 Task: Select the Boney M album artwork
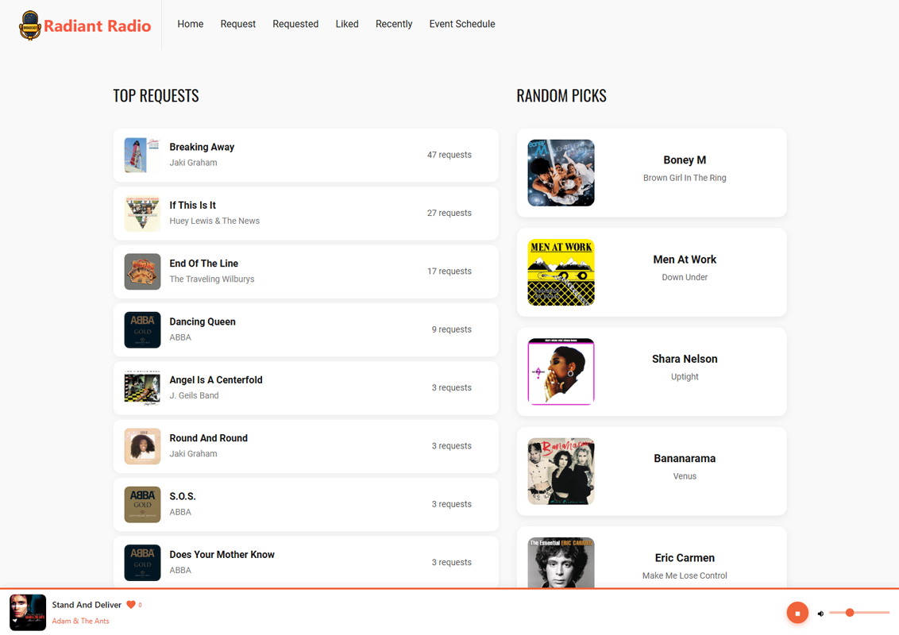coord(561,173)
